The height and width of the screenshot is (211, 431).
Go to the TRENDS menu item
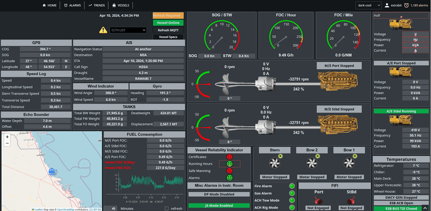tap(97, 5)
